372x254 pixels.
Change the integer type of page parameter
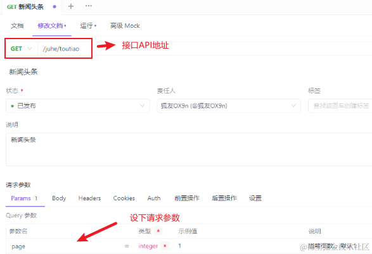point(148,246)
